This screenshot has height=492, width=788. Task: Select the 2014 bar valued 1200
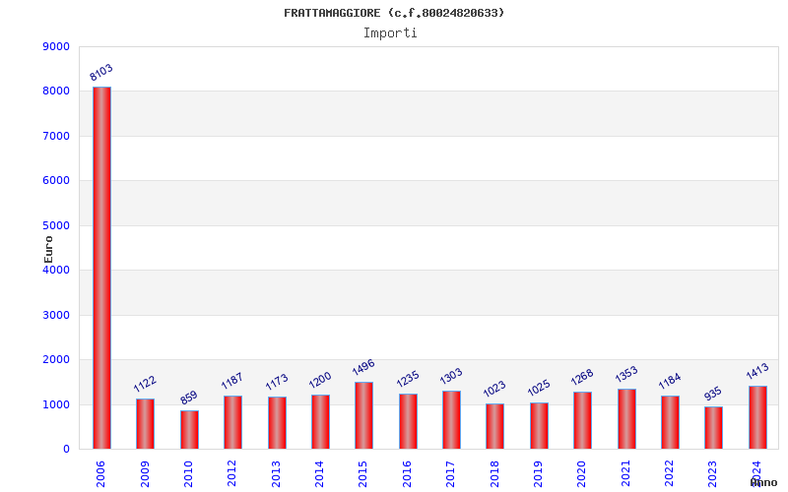321,422
